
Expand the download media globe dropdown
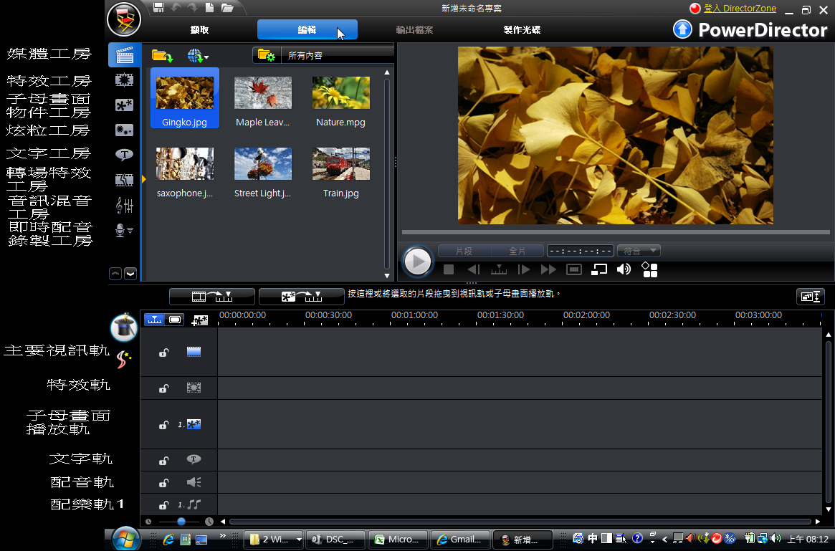[x=198, y=56]
